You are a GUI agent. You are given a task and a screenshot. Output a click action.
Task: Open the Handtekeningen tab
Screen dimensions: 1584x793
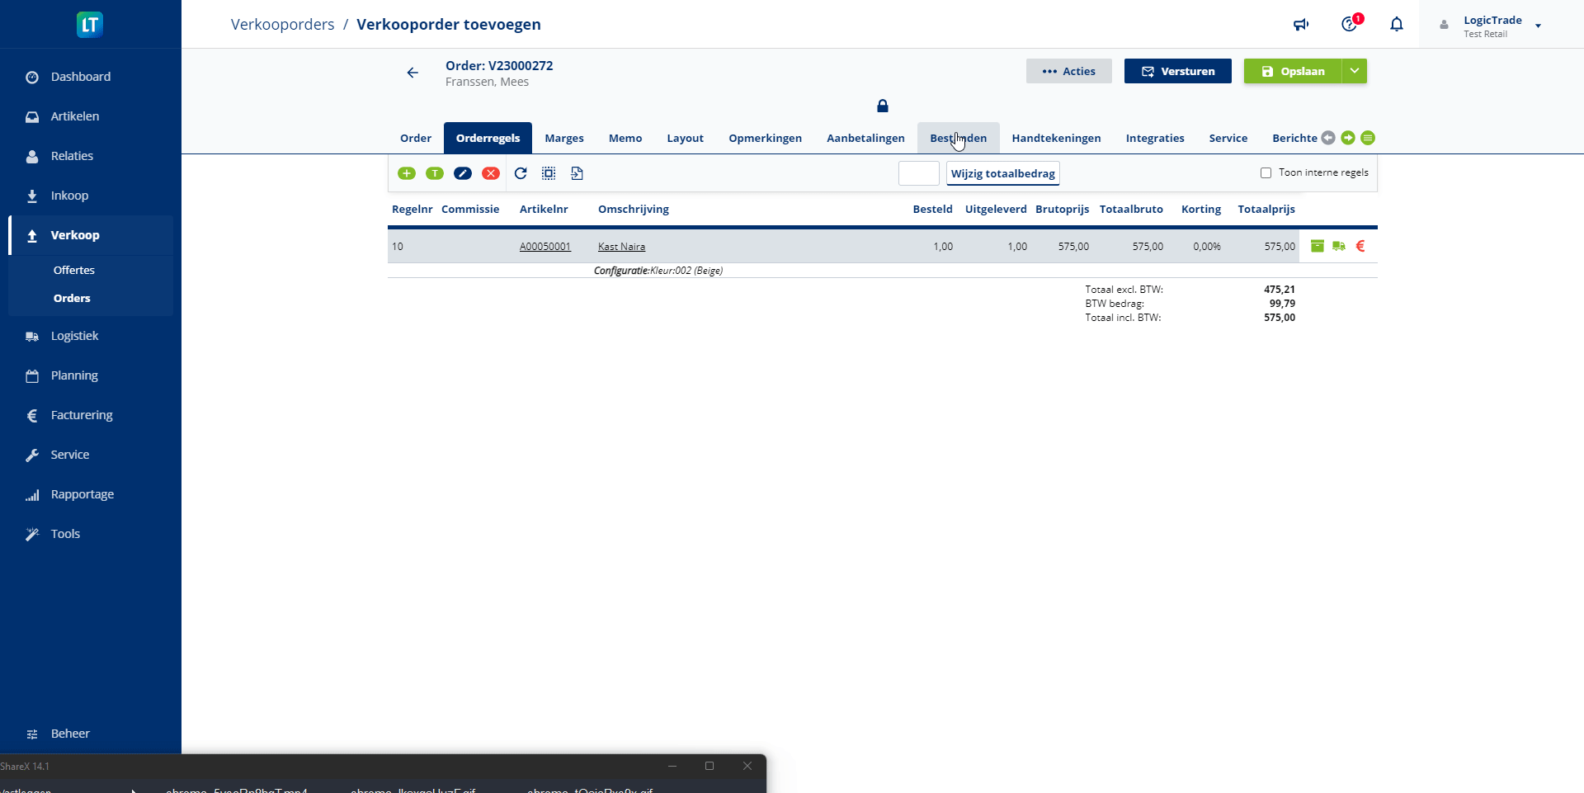tap(1056, 138)
